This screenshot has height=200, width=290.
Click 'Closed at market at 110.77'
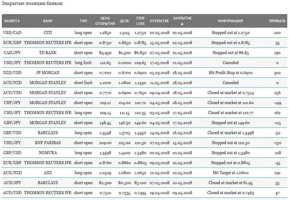tap(231, 113)
